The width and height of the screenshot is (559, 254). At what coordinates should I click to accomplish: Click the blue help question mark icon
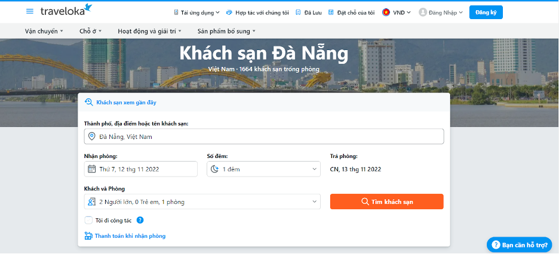click(x=140, y=220)
